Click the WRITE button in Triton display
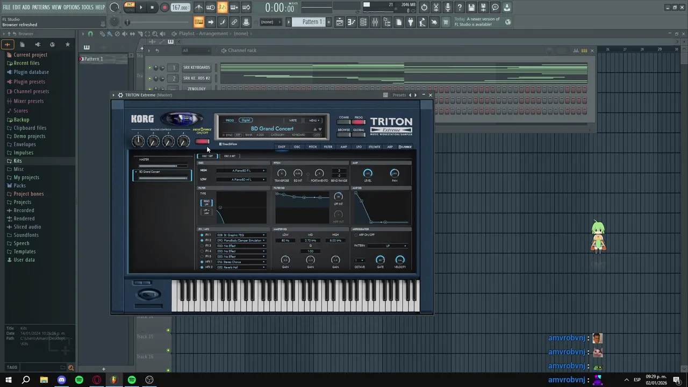This screenshot has height=387, width=688. pos(293,120)
